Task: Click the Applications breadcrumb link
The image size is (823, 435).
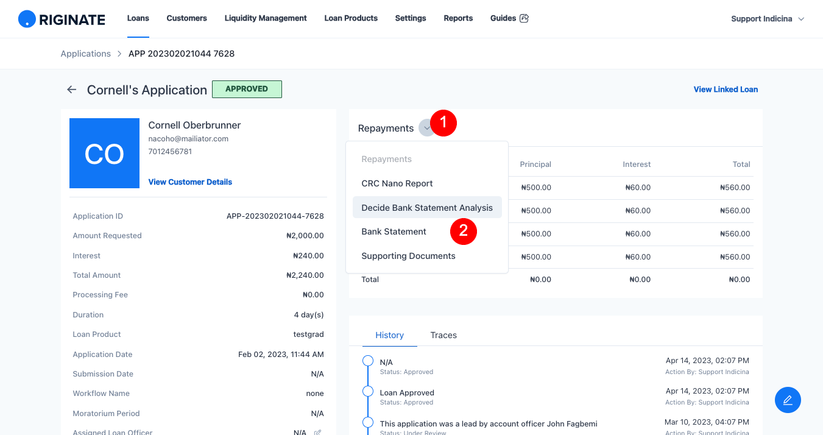Action: tap(86, 54)
